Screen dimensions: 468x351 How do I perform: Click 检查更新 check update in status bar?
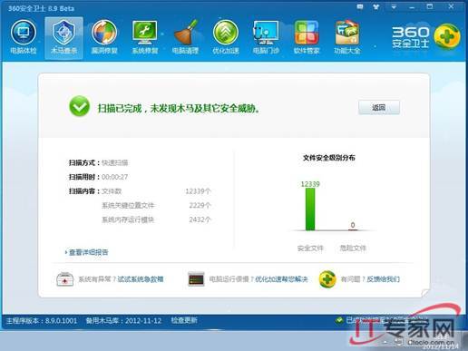point(184,320)
